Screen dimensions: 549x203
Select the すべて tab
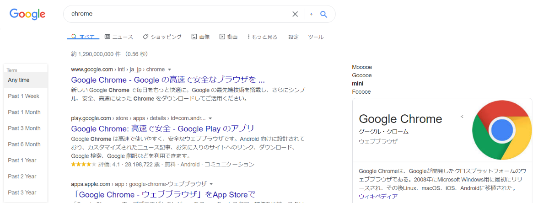click(x=83, y=37)
